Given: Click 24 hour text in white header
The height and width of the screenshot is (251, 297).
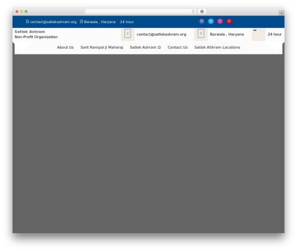Looking at the screenshot, I should pos(274,34).
